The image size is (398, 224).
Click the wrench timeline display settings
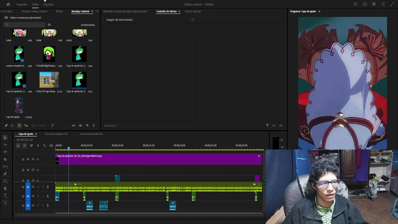[x=44, y=146]
